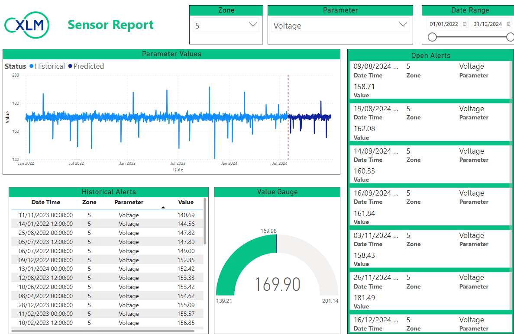514x334 pixels.
Task: Click the value 149.00 in Historical Alerts
Action: (x=186, y=251)
